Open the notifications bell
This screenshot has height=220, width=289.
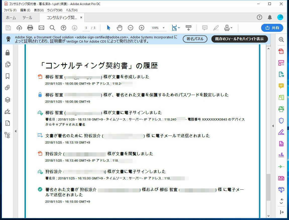(x=270, y=17)
